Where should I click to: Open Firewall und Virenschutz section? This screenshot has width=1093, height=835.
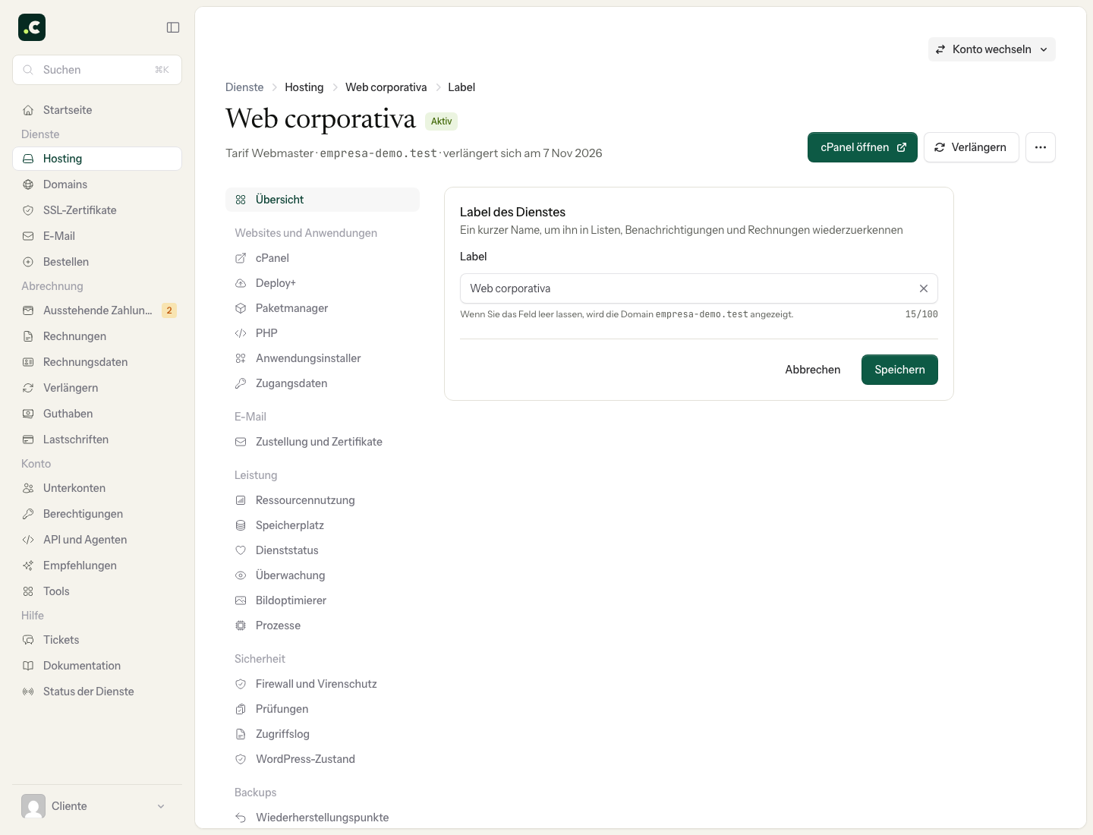tap(323, 684)
